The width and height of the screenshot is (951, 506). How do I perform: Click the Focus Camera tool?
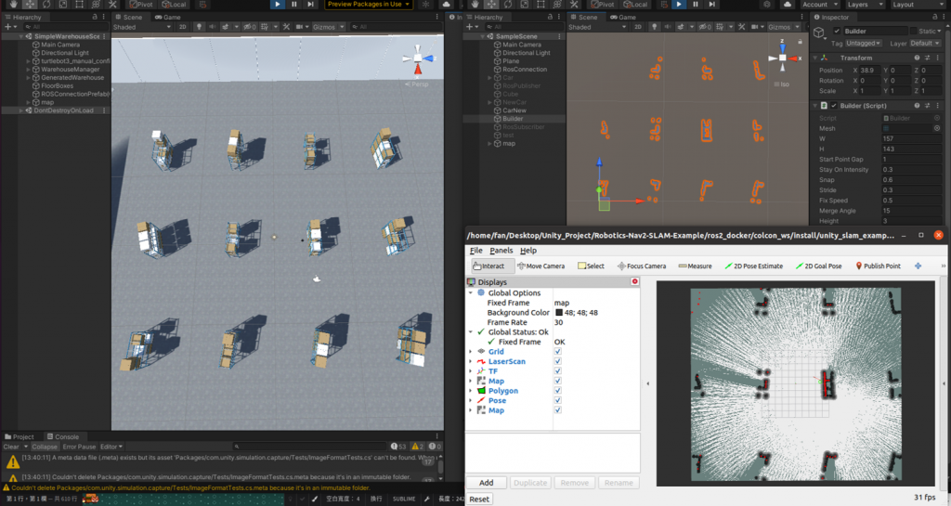[x=642, y=266]
